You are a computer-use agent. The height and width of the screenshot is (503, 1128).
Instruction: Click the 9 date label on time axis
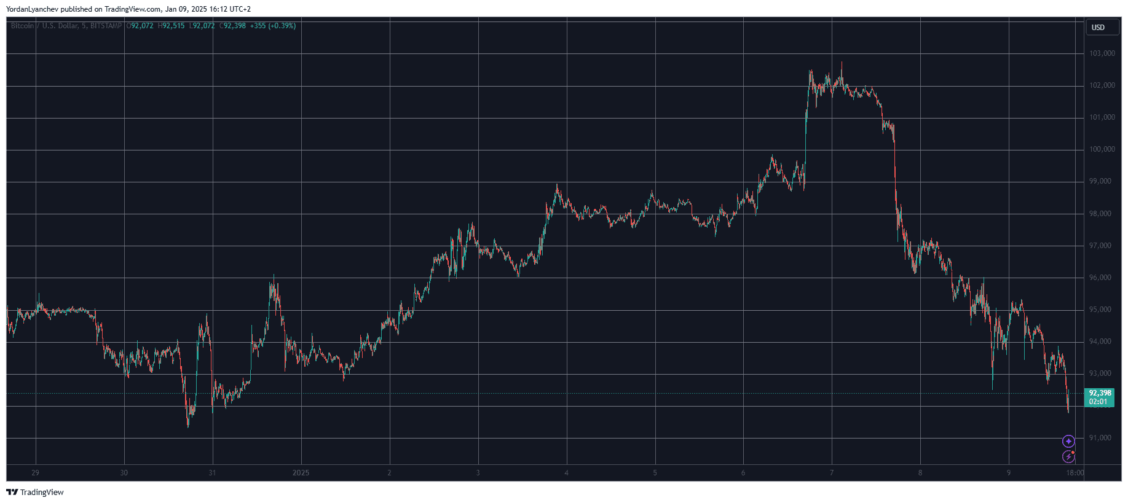coord(1009,473)
